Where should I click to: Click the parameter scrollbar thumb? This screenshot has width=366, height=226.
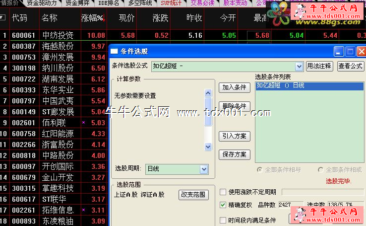coord(208,112)
